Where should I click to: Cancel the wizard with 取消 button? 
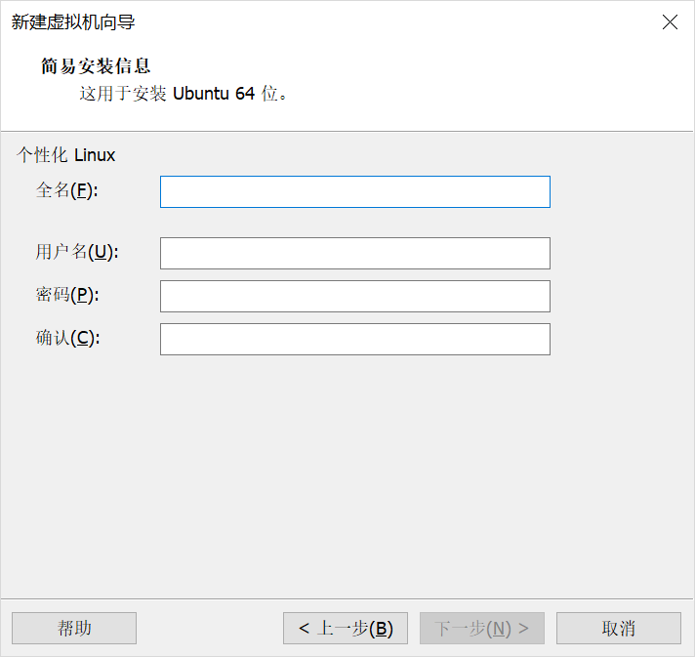(x=618, y=629)
